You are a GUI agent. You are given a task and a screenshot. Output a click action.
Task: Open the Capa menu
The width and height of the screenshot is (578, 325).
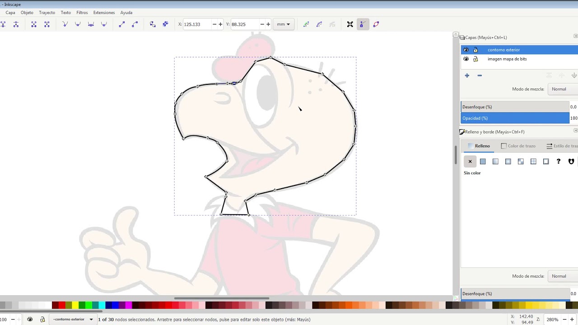coord(10,13)
